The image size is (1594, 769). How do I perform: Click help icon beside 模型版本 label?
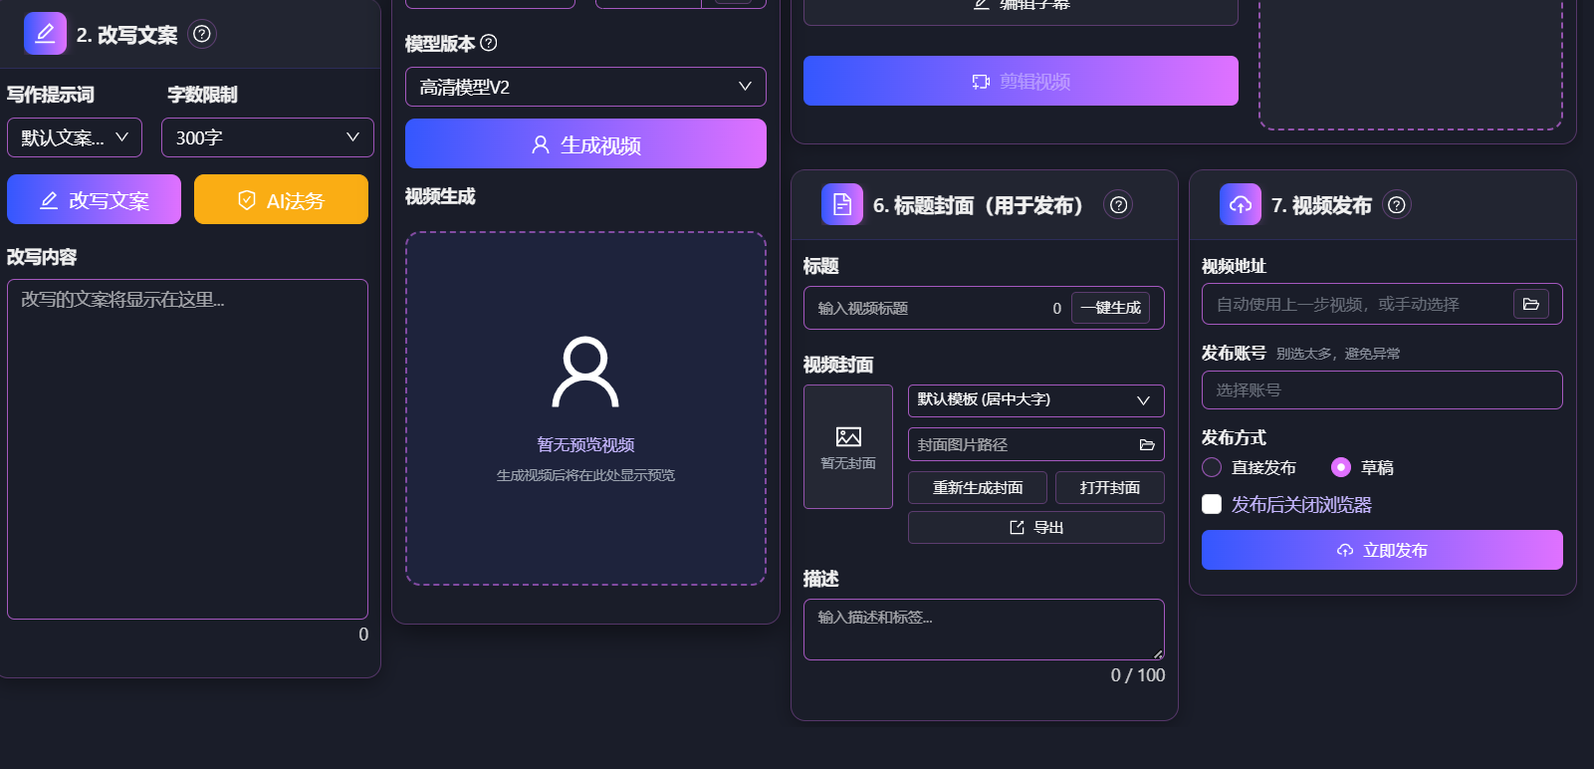click(489, 43)
